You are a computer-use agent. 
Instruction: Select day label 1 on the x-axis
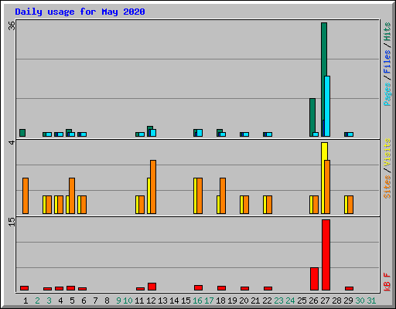(26, 301)
